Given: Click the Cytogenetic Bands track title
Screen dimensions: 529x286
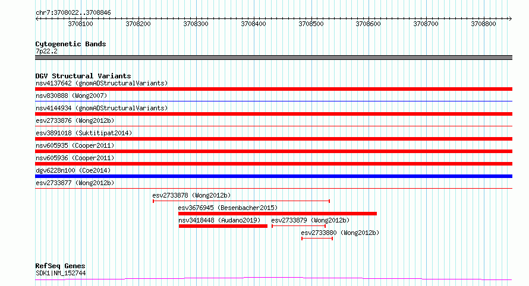Looking at the screenshot, I should [x=71, y=44].
